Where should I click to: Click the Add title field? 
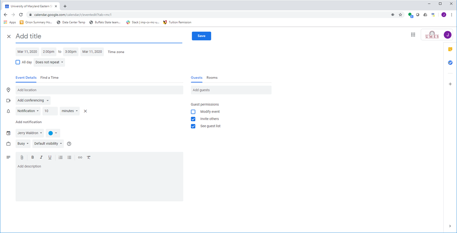[x=99, y=36]
